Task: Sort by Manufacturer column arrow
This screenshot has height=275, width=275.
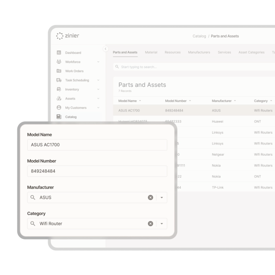Action: [235, 101]
